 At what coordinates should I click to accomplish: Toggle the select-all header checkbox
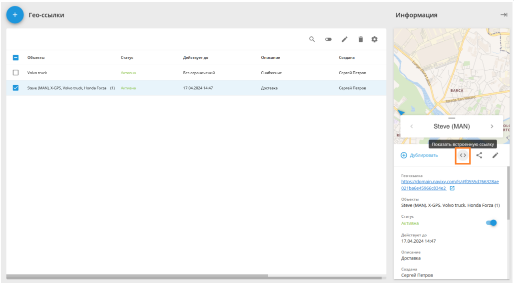[x=15, y=57]
